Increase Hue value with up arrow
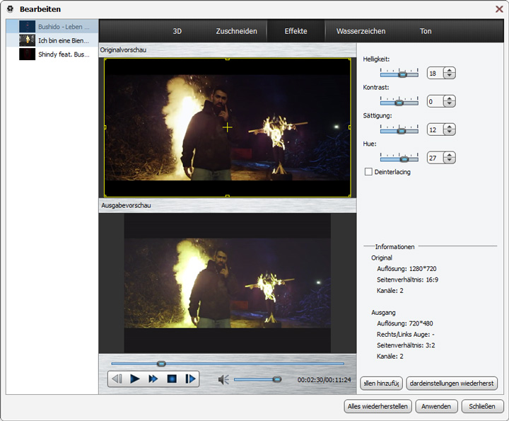This screenshot has height=421, width=509. (x=450, y=155)
